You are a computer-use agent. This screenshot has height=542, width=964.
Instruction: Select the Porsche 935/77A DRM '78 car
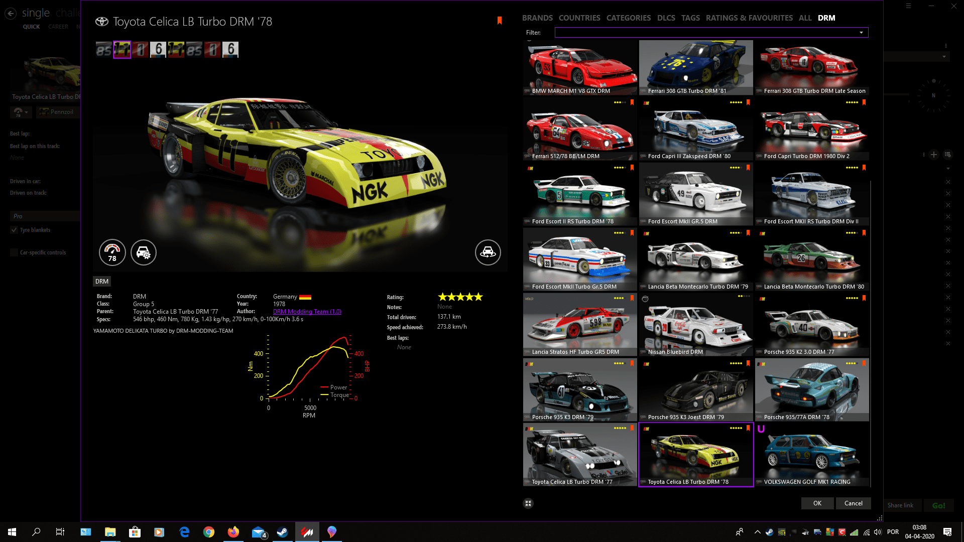[x=812, y=389]
